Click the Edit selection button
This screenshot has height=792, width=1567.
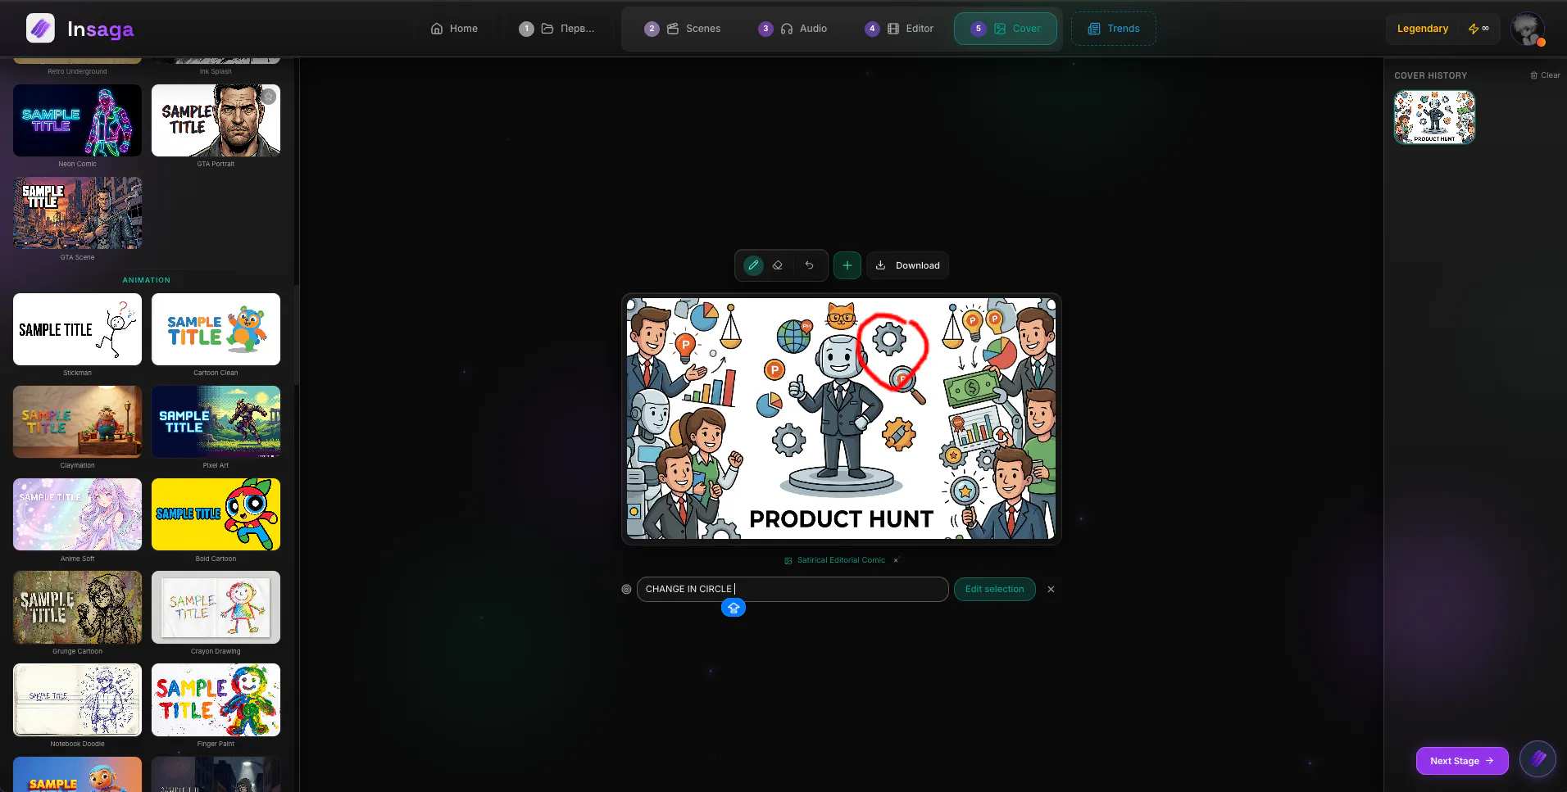tap(994, 589)
